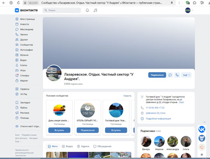Click Разработчикам footer link

pos(29,135)
